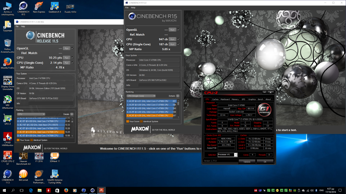
Task: Click the Windows Start button
Action: (4, 190)
